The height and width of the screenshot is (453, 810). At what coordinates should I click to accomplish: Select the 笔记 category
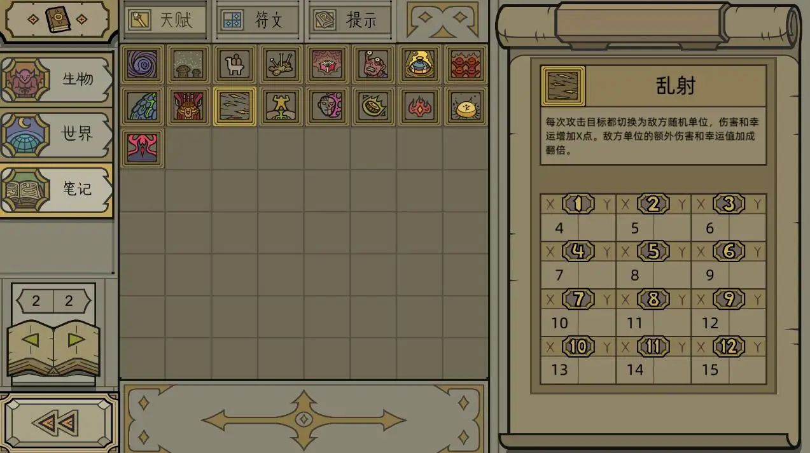click(56, 190)
